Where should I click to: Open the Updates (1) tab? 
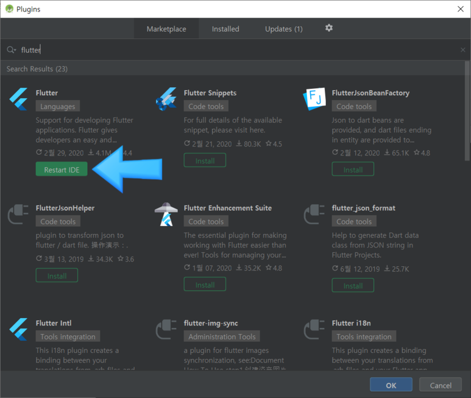tap(284, 29)
